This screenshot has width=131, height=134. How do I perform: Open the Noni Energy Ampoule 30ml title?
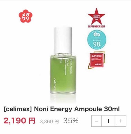click(x=77, y=109)
